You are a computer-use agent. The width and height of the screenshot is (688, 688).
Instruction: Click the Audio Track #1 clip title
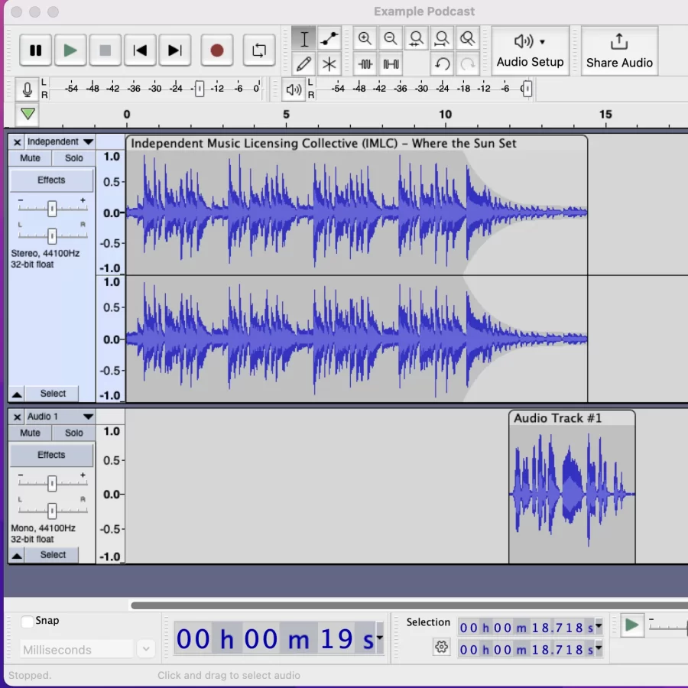click(558, 418)
